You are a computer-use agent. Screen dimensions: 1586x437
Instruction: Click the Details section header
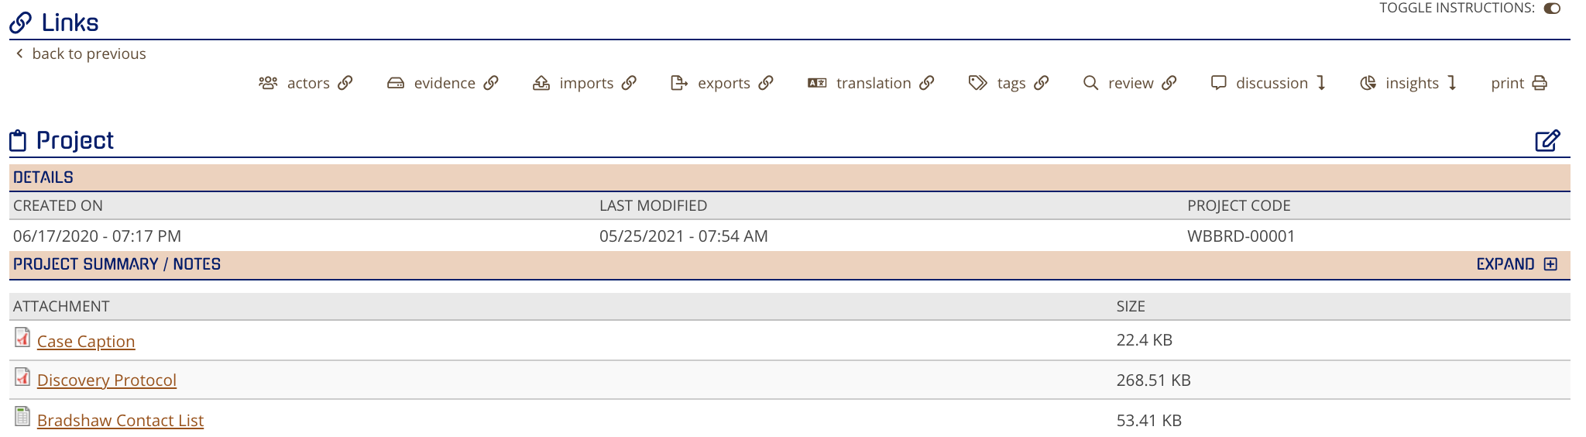coord(790,177)
